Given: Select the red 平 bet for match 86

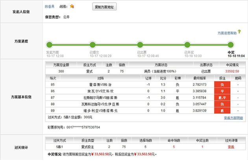Looking at the screenshot, I should pyautogui.click(x=222, y=91).
